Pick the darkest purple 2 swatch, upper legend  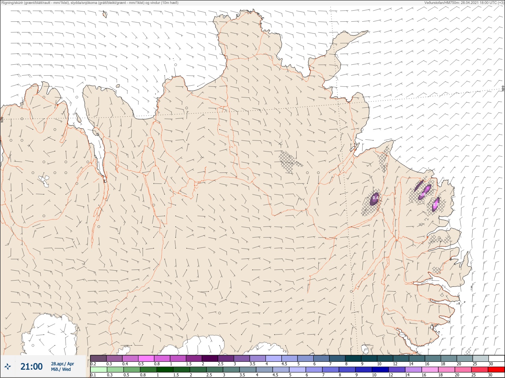coord(210,358)
